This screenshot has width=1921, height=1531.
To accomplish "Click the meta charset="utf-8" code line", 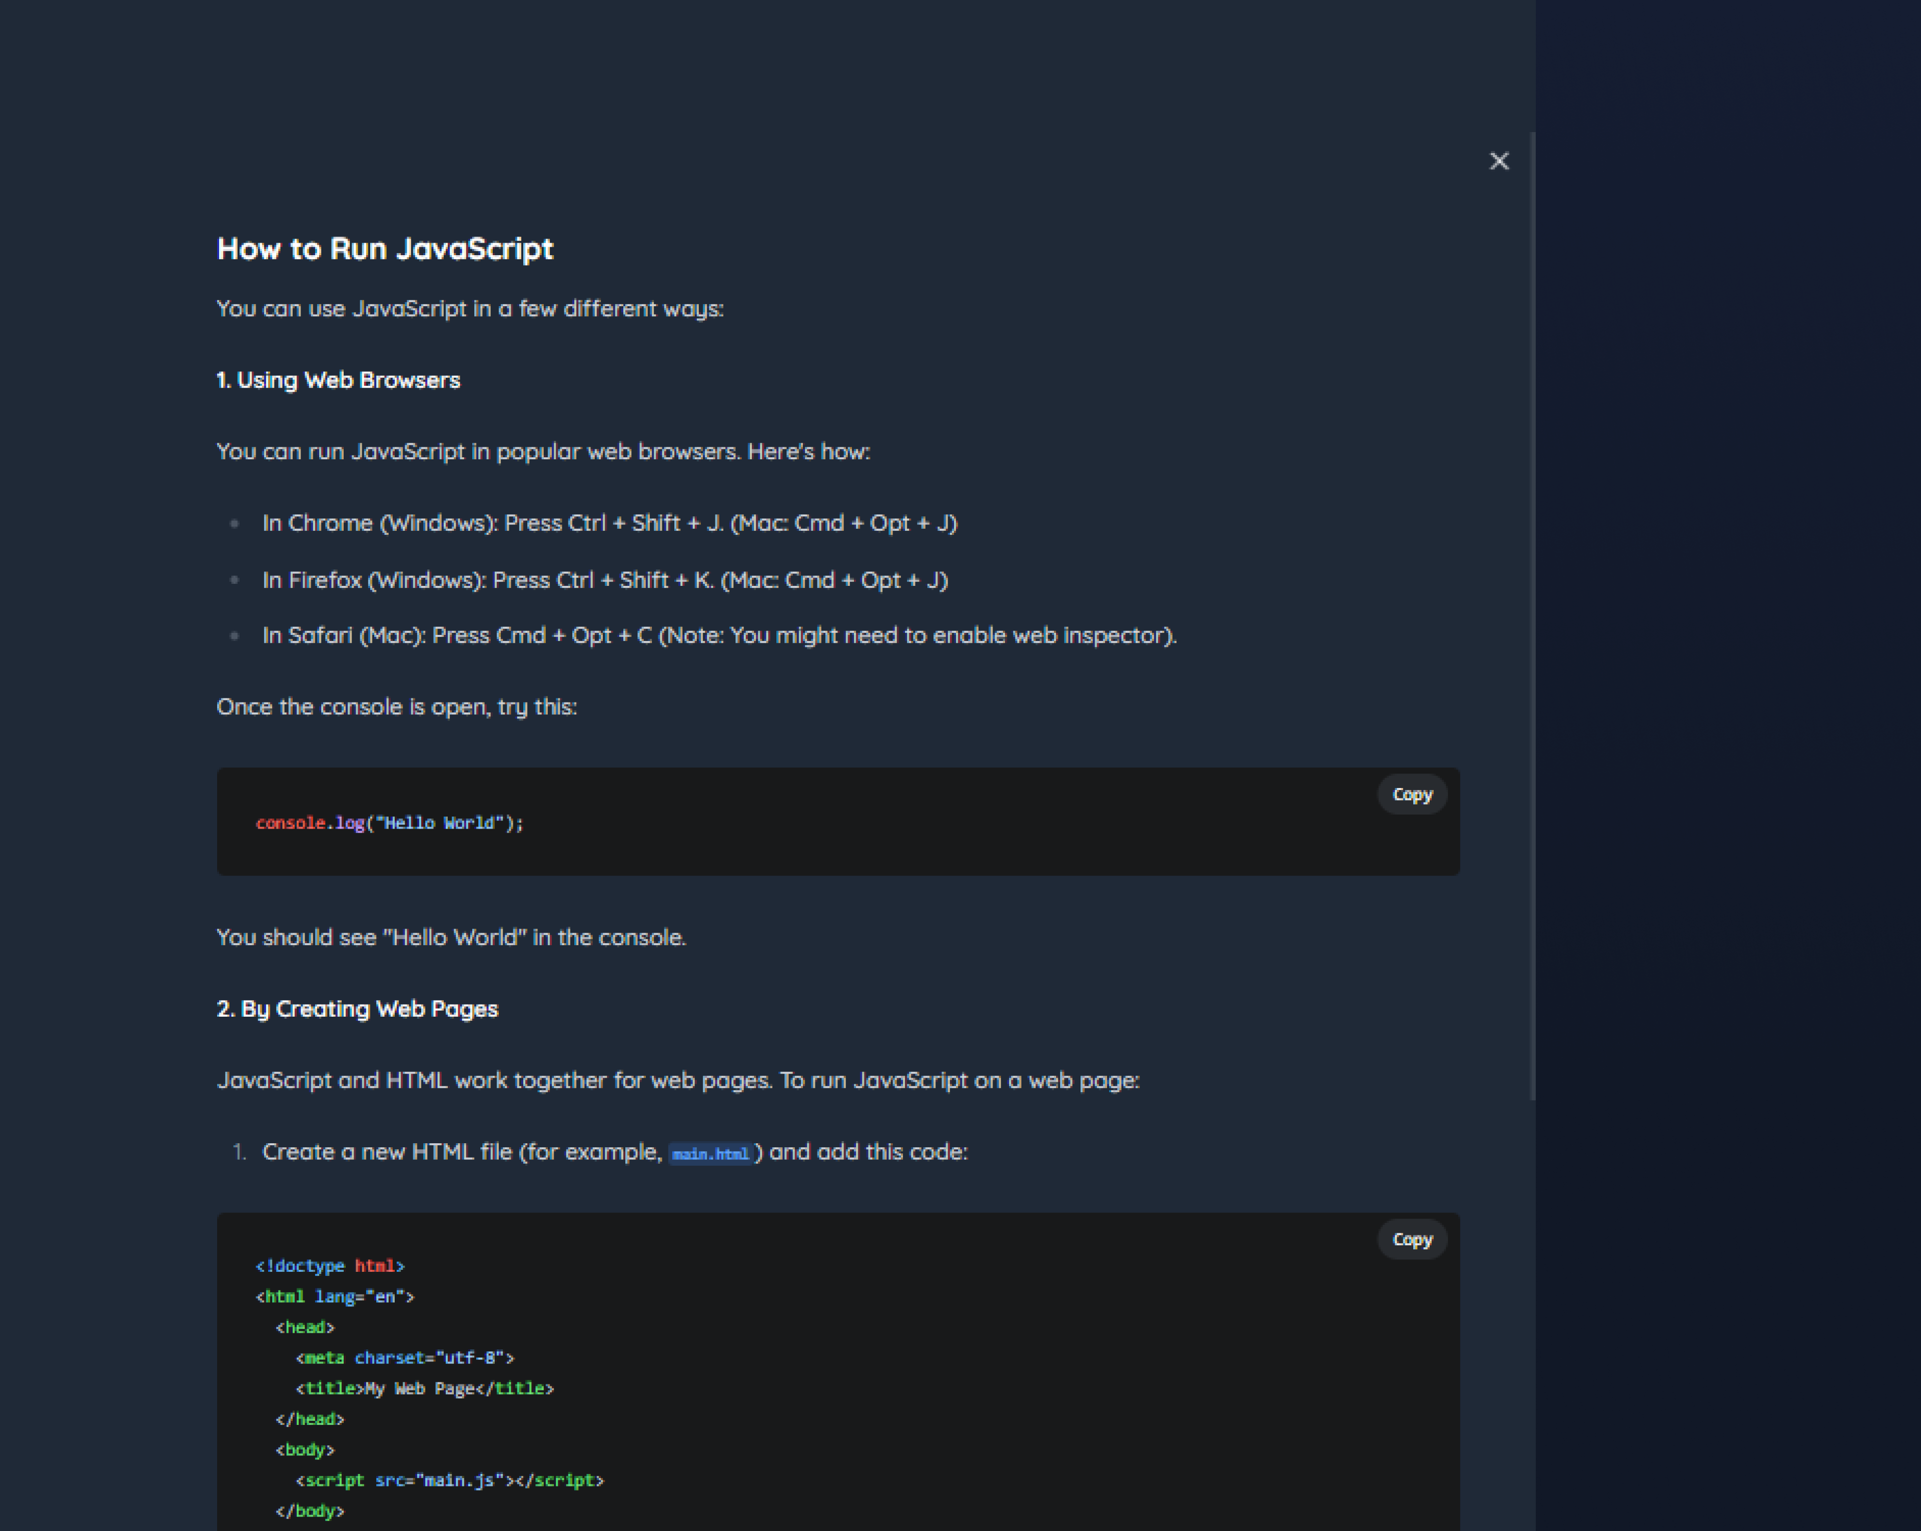I will [405, 1358].
